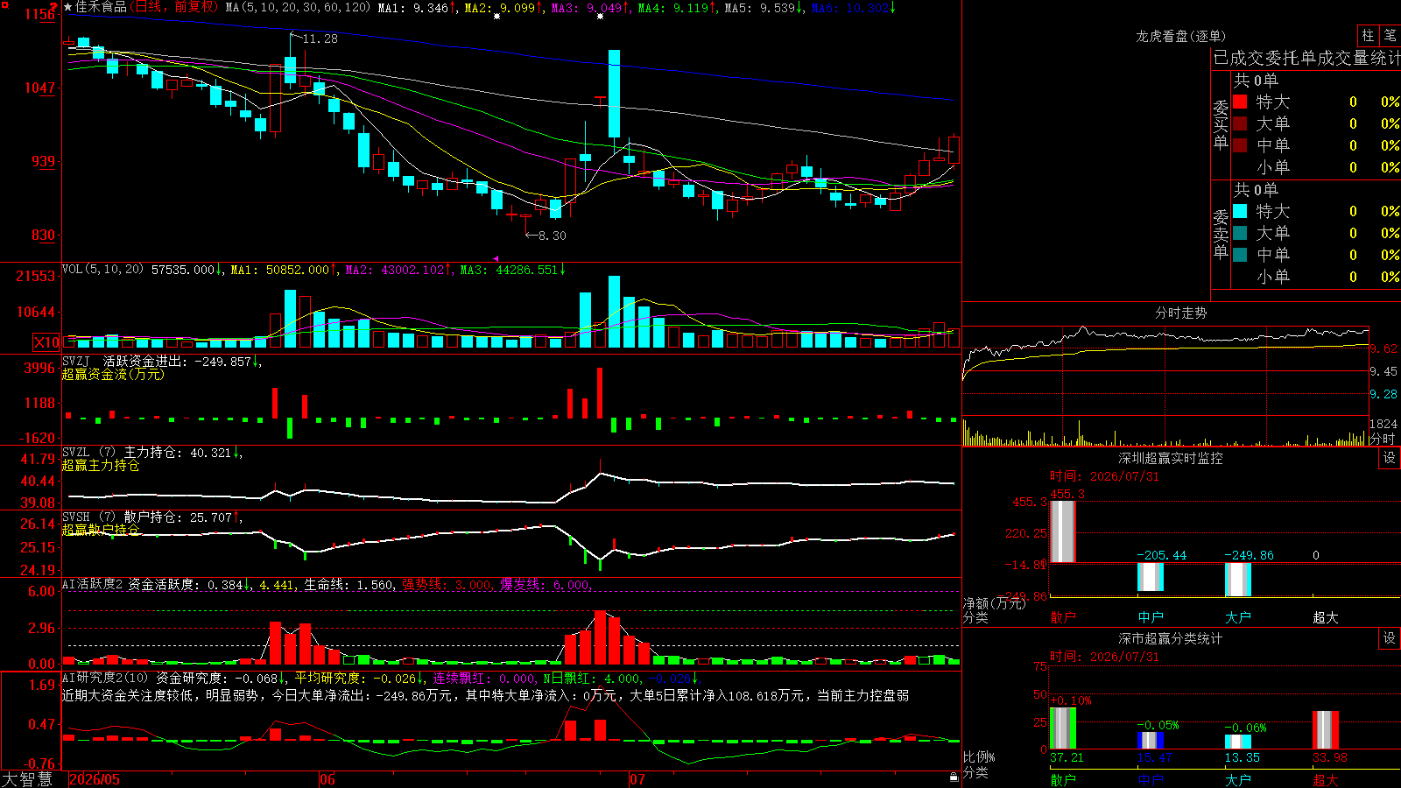The width and height of the screenshot is (1401, 788).
Task: Click the 爆发线: 6.000 label
Action: click(x=545, y=585)
